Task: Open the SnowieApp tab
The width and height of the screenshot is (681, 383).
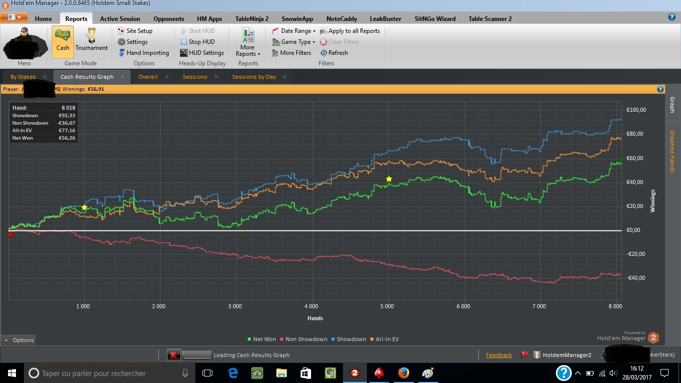Action: coord(297,19)
